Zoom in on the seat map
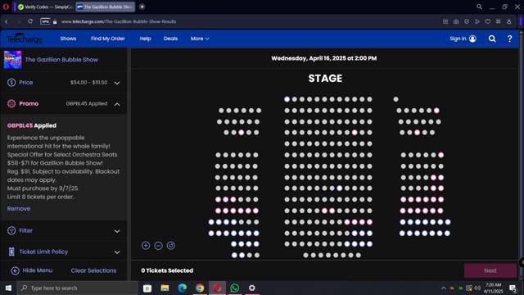 pyautogui.click(x=146, y=246)
